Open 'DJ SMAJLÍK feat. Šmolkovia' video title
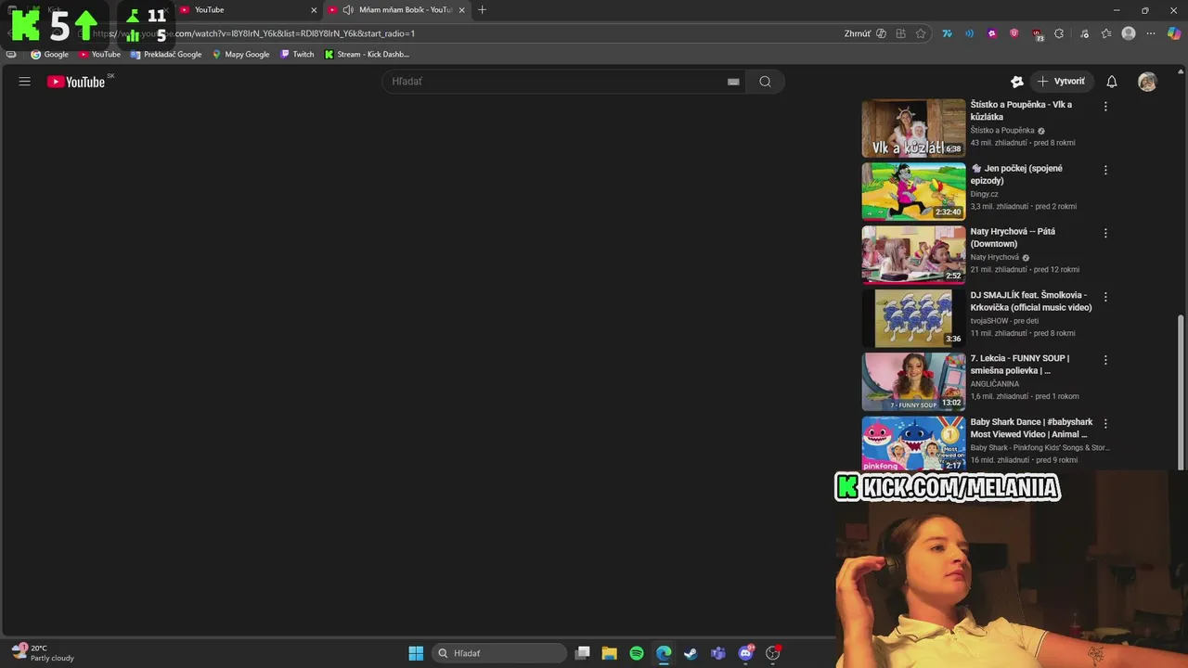Image resolution: width=1188 pixels, height=668 pixels. [x=1031, y=301]
